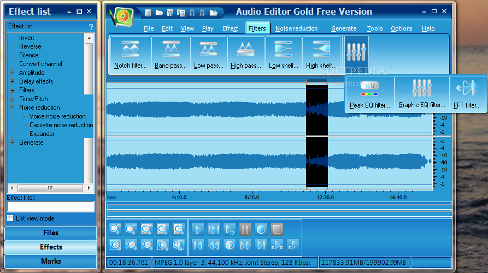Switch to the Marks panel

(x=50, y=261)
